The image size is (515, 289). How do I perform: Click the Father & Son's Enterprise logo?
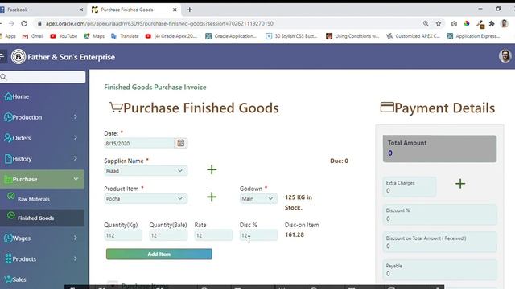coord(19,57)
